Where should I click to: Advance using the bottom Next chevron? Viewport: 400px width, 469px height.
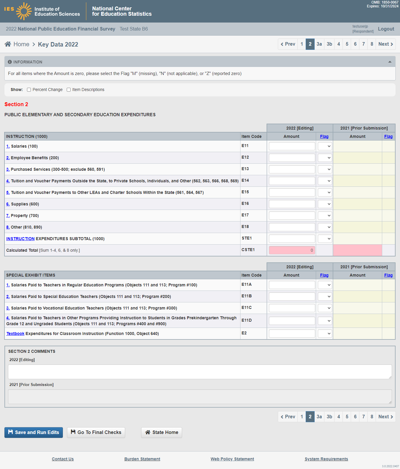click(392, 417)
